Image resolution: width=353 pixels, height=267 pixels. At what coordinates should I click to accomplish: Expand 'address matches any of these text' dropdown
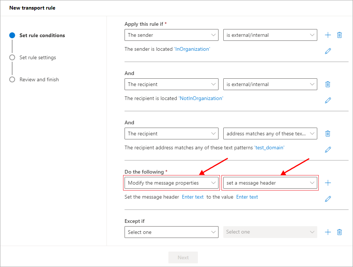click(270, 133)
